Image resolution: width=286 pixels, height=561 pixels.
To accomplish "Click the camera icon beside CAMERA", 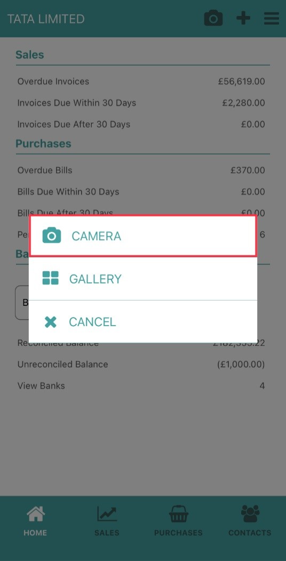I will 51,235.
